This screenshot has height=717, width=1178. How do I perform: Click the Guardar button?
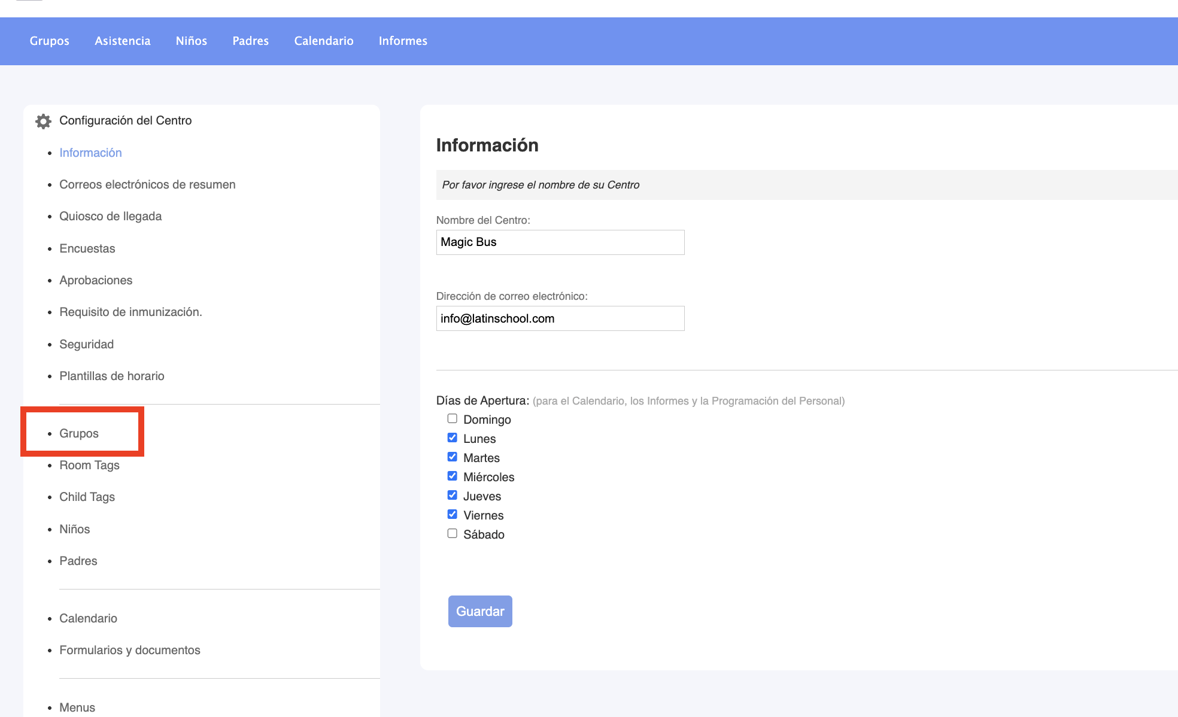click(480, 611)
